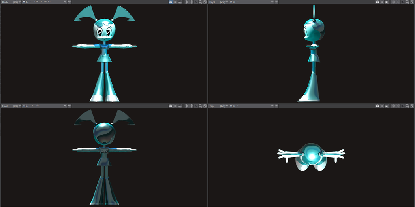Toggle the lines list icon in Right viewport

coord(382,2)
